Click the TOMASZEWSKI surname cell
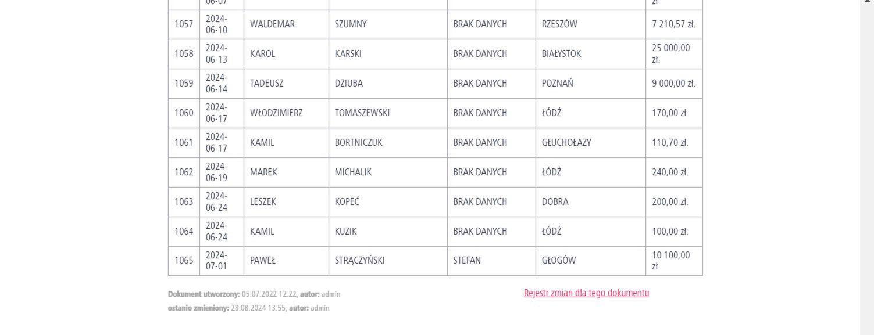 (362, 113)
